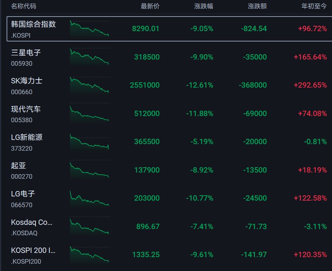Sort by 最新价 column header

click(150, 6)
